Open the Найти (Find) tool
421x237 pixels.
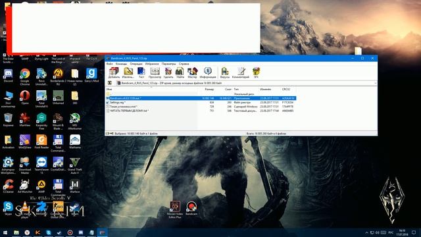click(180, 72)
